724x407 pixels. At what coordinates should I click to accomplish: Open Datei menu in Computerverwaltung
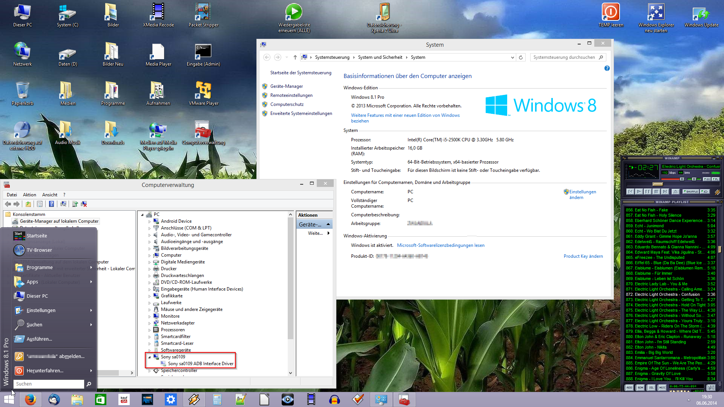12,195
